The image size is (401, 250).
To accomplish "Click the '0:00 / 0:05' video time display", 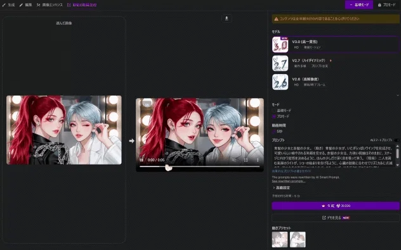I will pyautogui.click(x=156, y=160).
